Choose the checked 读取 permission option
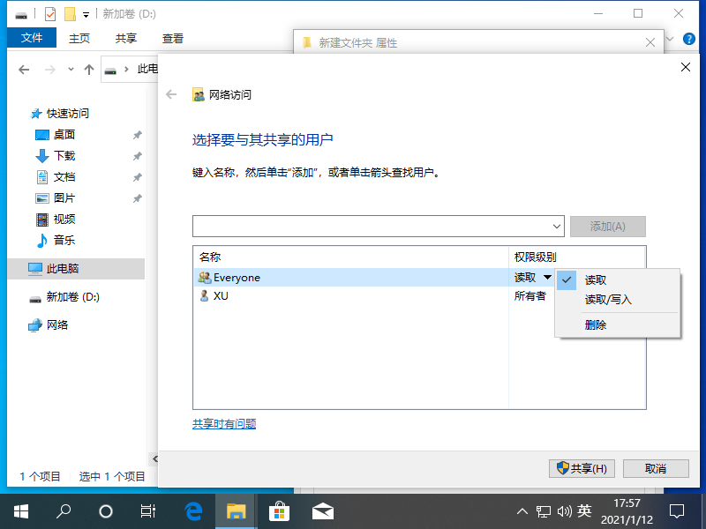The width and height of the screenshot is (706, 529). pos(596,279)
